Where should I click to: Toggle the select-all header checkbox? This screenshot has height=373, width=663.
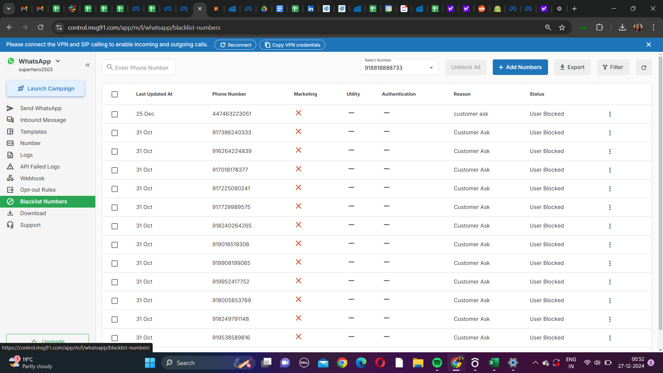tap(115, 94)
